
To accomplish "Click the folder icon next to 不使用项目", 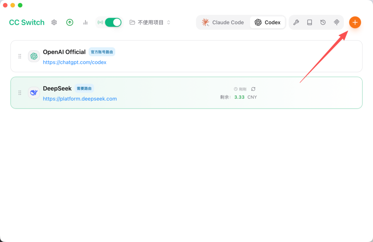I will [x=132, y=22].
